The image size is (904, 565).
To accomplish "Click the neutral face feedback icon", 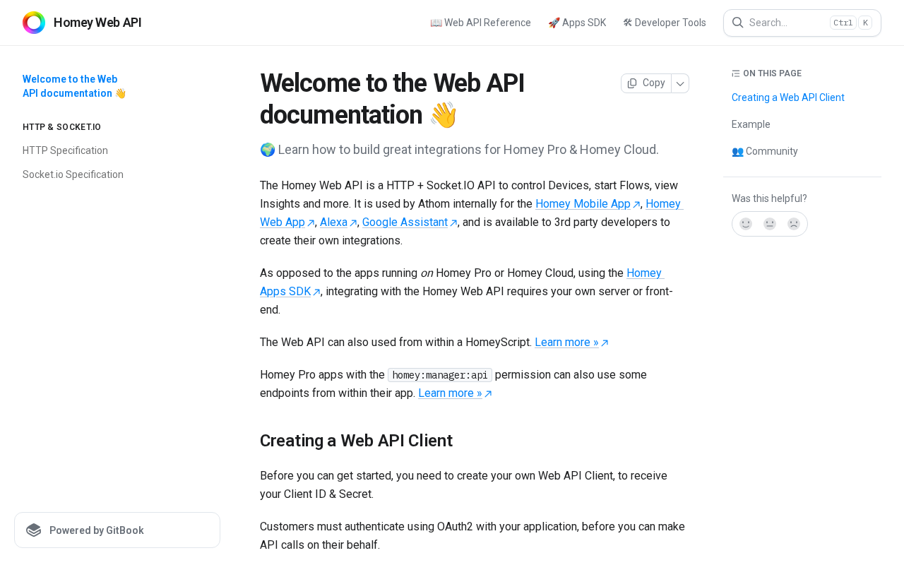I will click(770, 224).
